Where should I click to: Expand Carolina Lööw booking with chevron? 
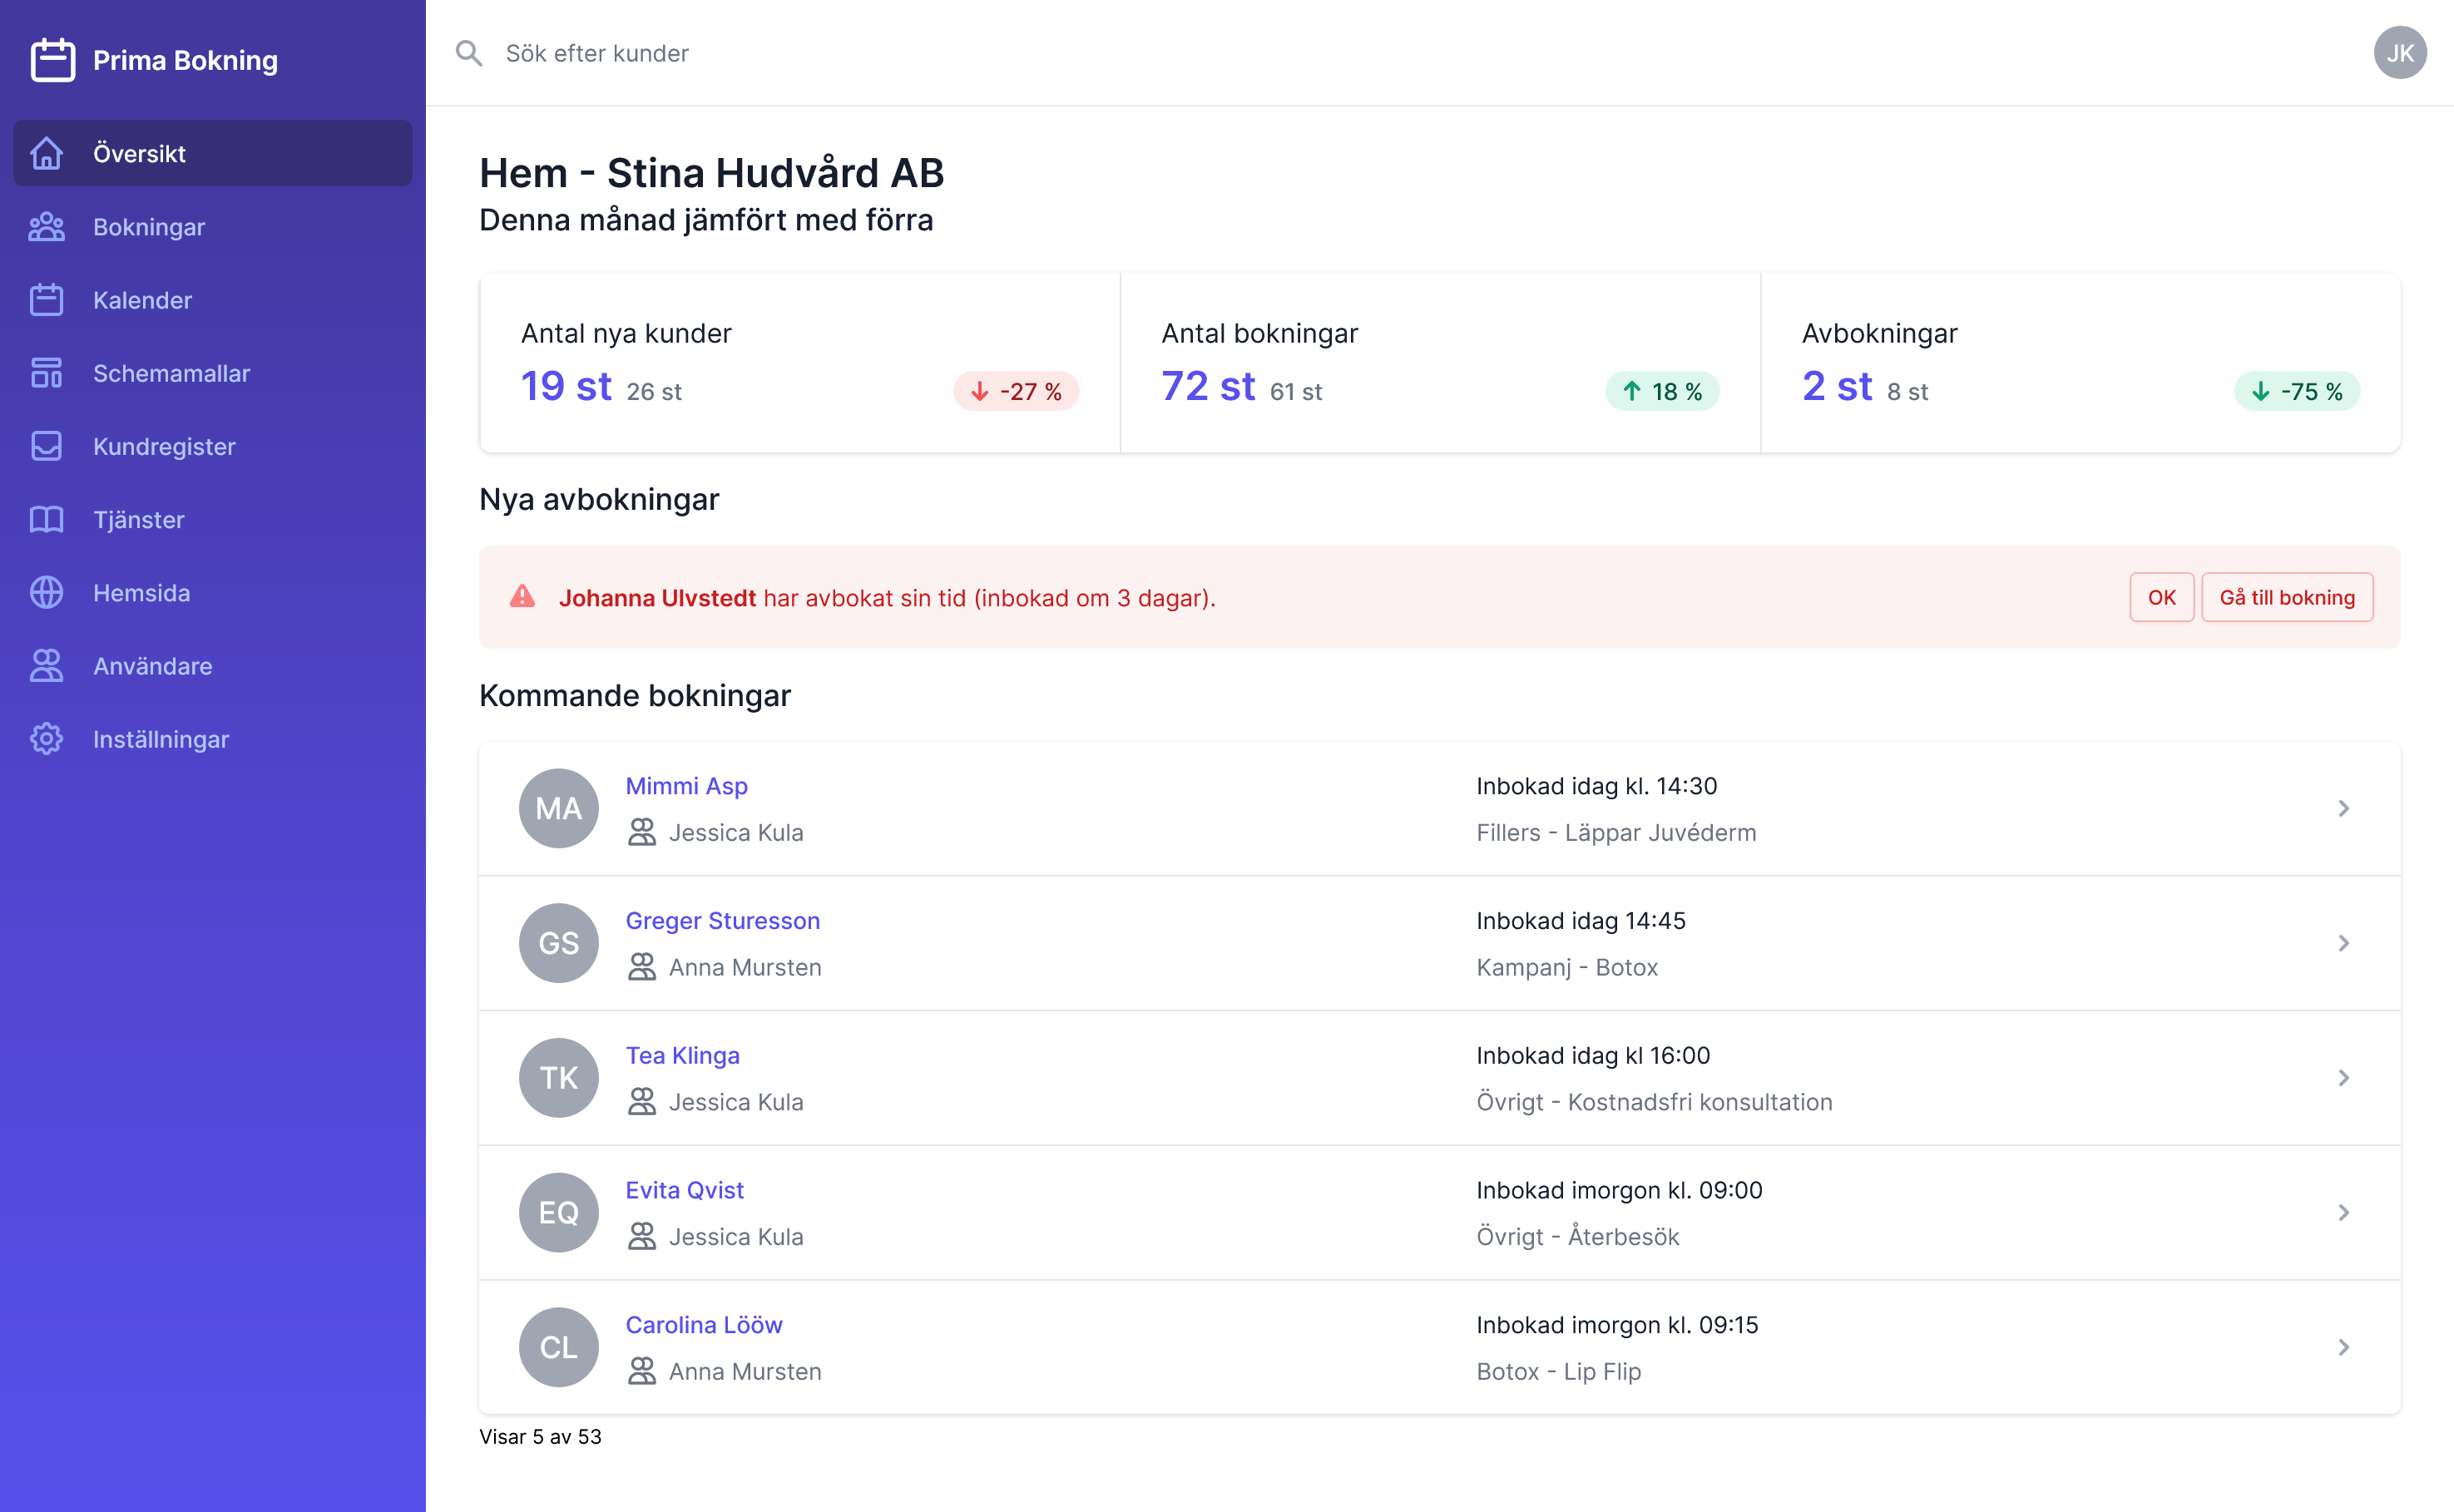2344,1347
